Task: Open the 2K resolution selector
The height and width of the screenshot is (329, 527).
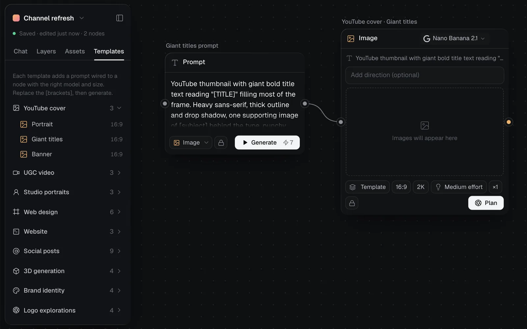Action: (421, 187)
